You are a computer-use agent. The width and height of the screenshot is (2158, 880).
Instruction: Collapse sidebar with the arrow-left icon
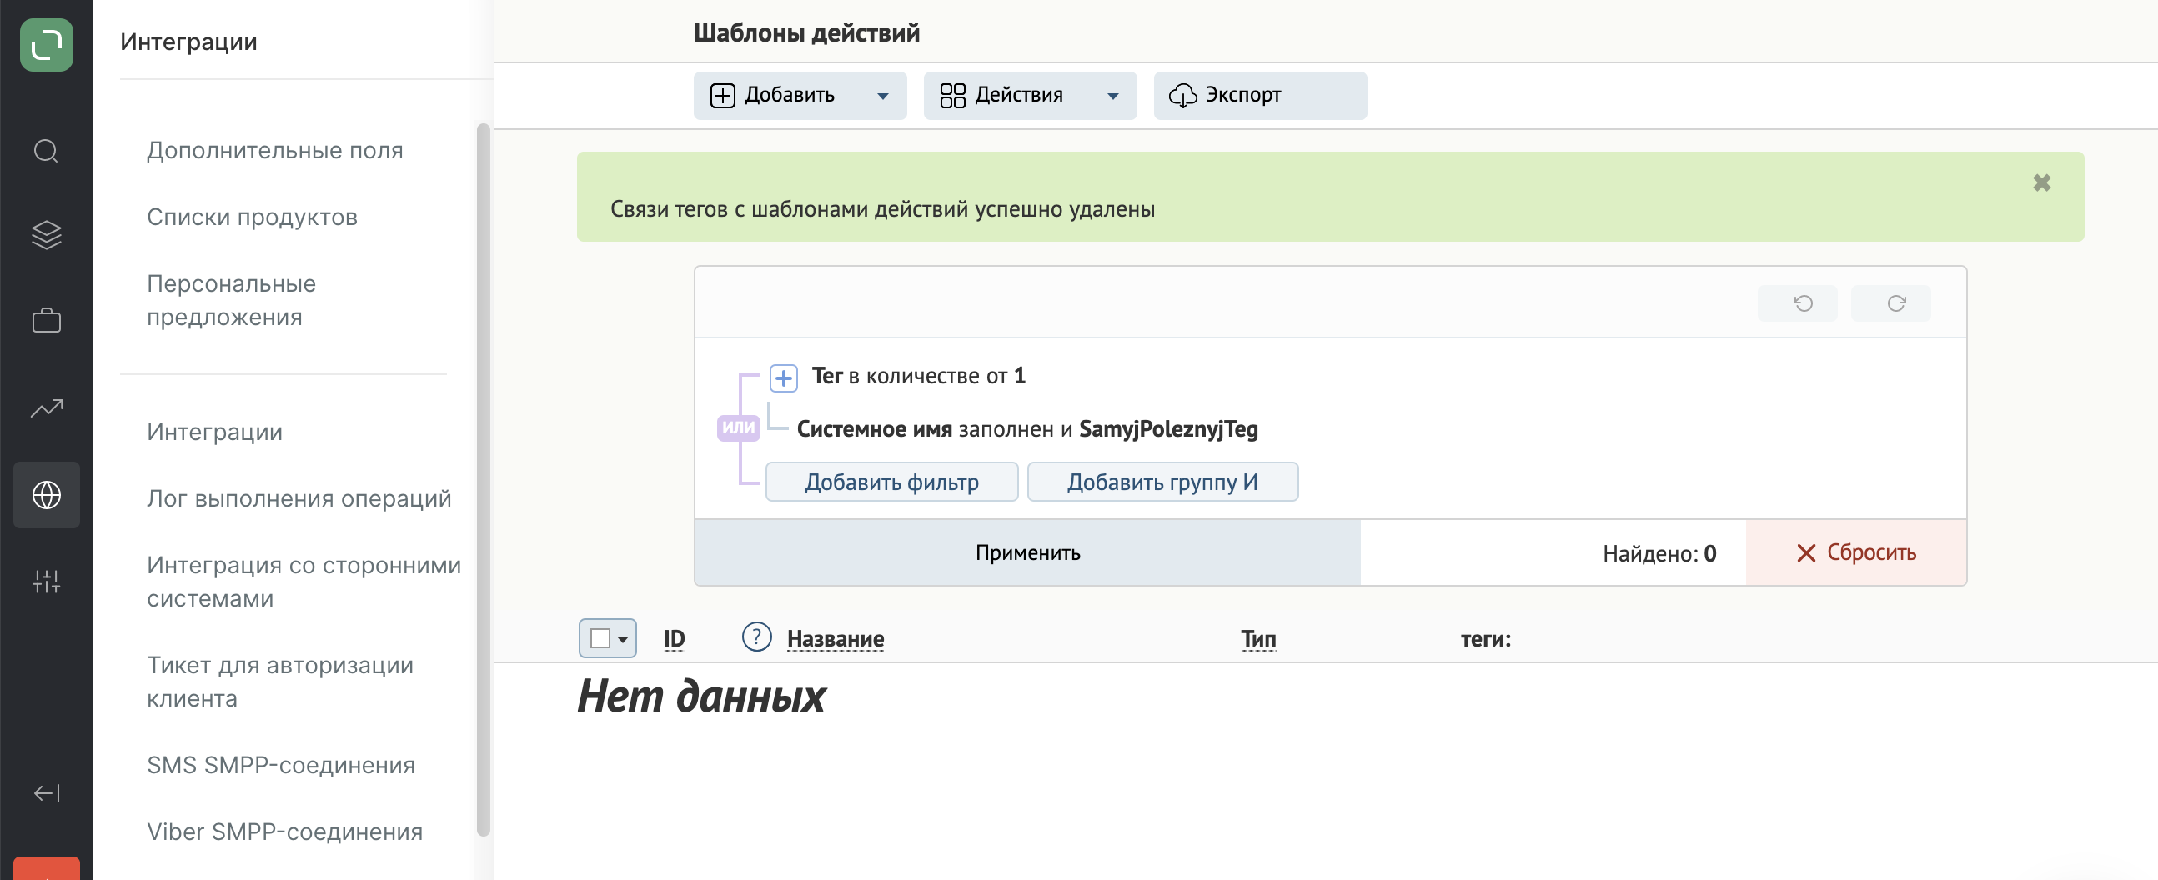pyautogui.click(x=46, y=793)
